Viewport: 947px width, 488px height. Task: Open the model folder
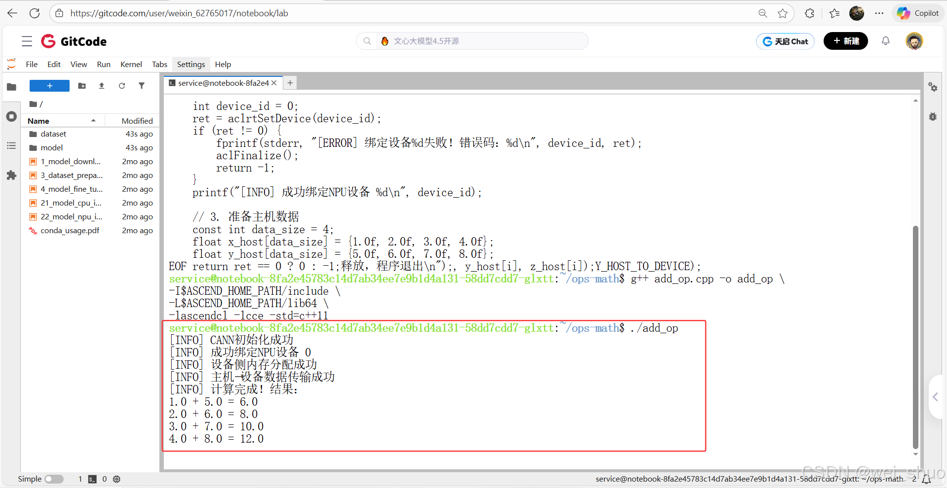pyautogui.click(x=91, y=148)
